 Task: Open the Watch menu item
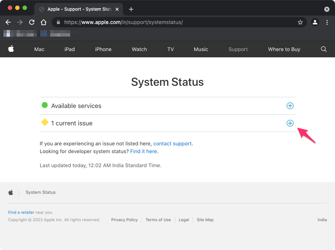pos(139,49)
